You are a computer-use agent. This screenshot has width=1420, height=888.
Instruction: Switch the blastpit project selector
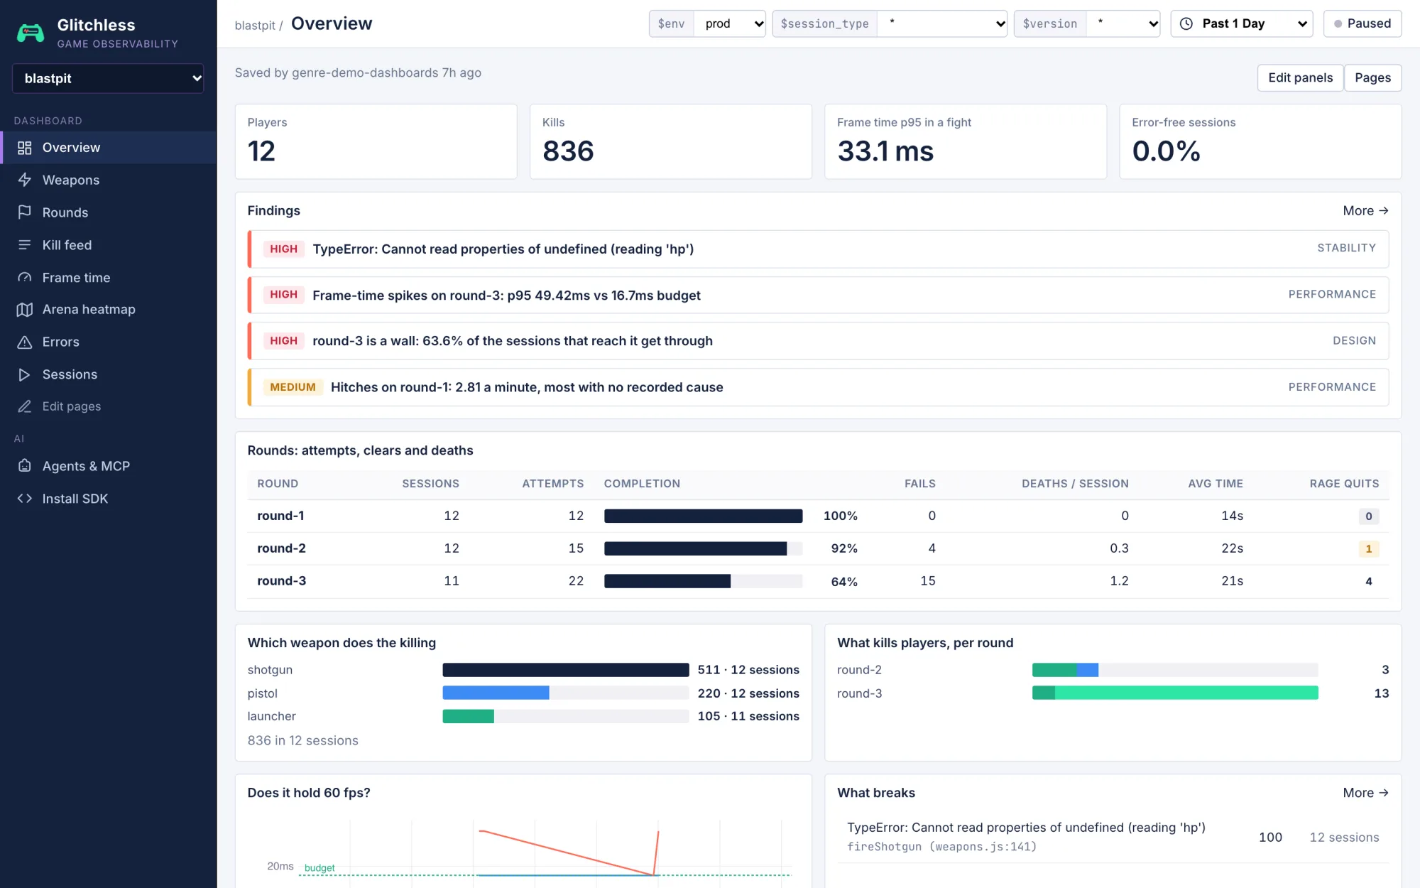(x=108, y=78)
